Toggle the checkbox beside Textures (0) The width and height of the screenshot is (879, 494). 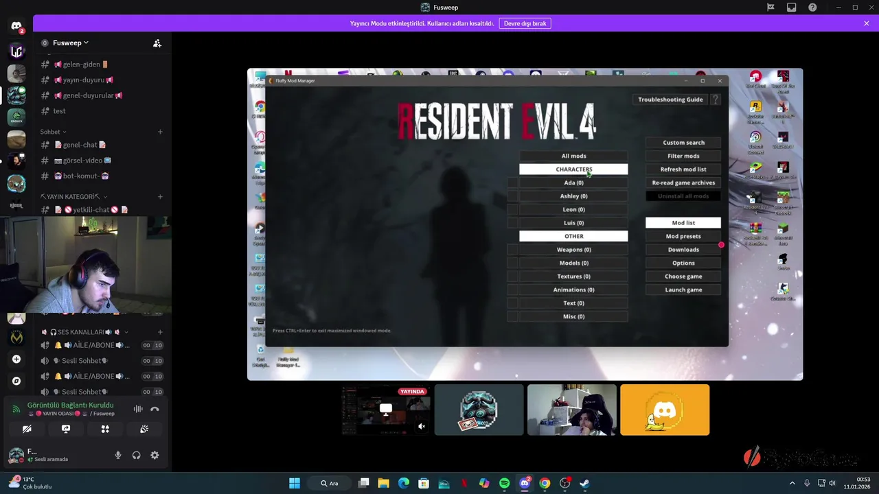pos(512,277)
